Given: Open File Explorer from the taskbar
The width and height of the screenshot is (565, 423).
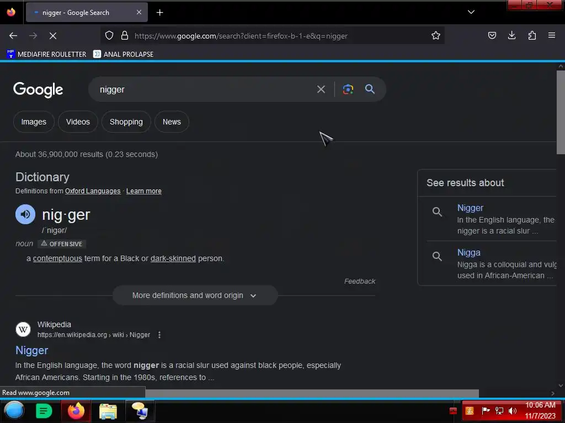Looking at the screenshot, I should [x=108, y=411].
